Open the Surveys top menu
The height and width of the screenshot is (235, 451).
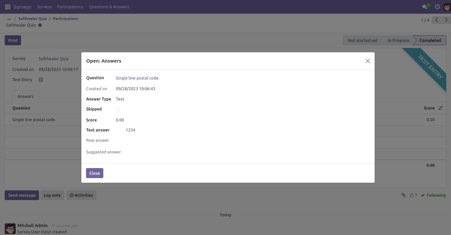[x=44, y=7]
